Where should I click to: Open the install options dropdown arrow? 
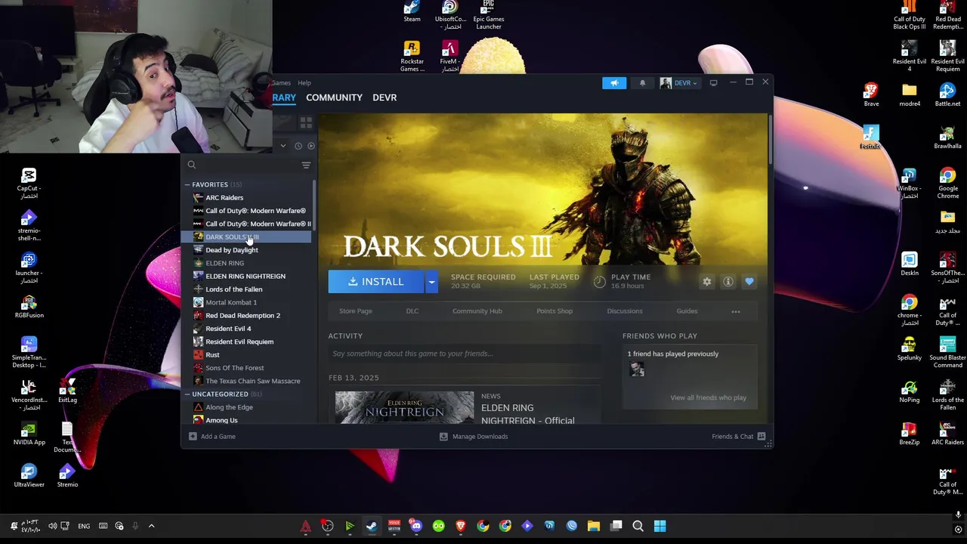point(431,282)
